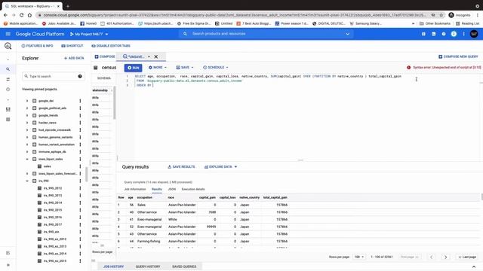Open the MORE dropdown in query toolbar

point(158,67)
